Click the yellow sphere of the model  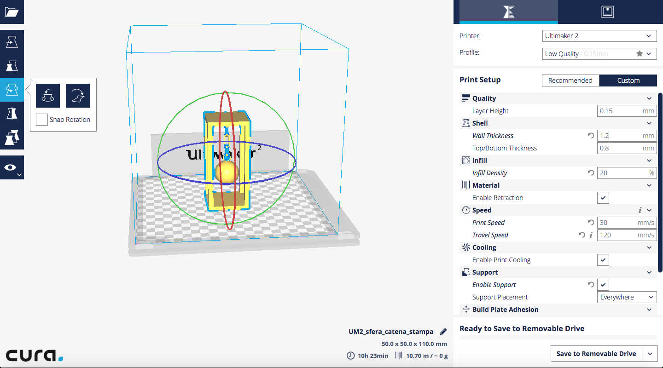[227, 172]
